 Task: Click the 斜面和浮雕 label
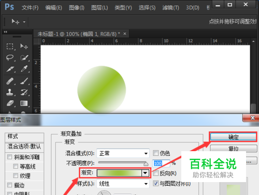tap(27, 157)
